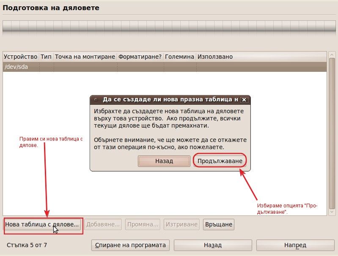338x256 pixels.
Task: Click Спиране на програмата button
Action: click(130, 245)
